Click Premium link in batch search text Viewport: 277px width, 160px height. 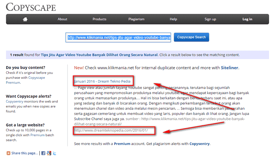pyautogui.click(x=37, y=135)
